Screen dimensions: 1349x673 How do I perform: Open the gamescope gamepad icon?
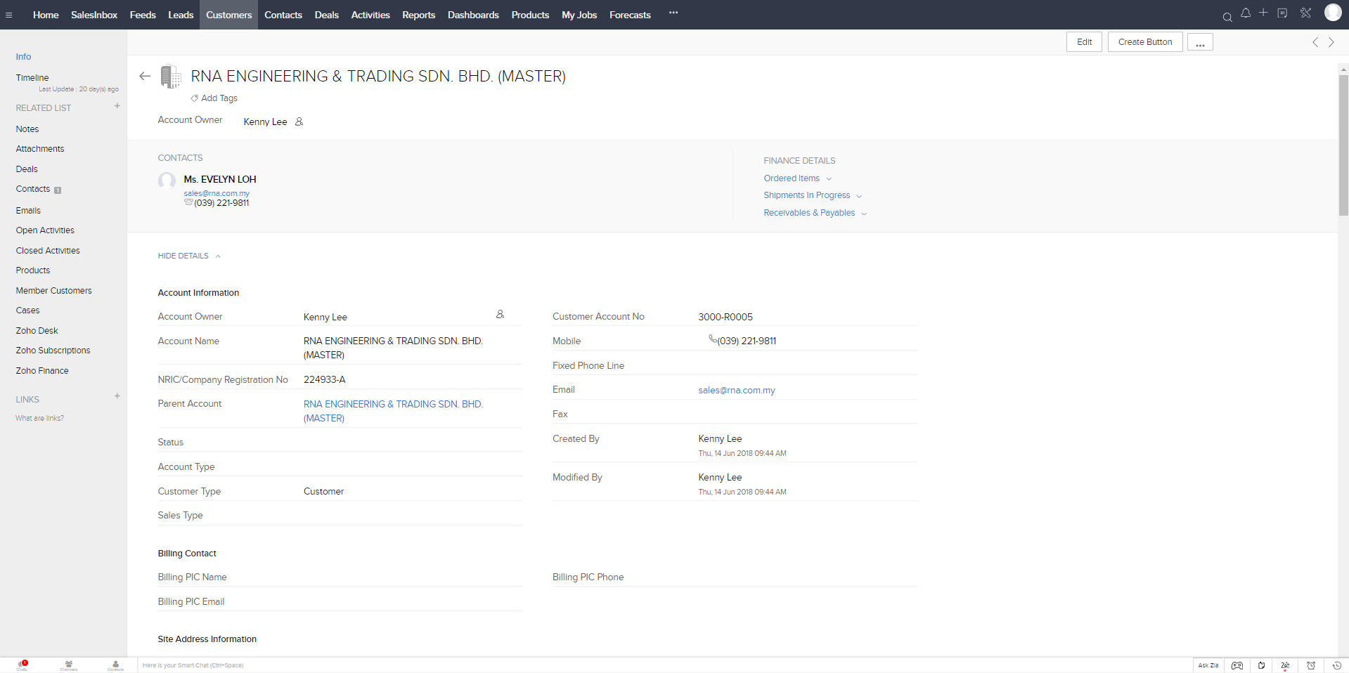[1237, 665]
